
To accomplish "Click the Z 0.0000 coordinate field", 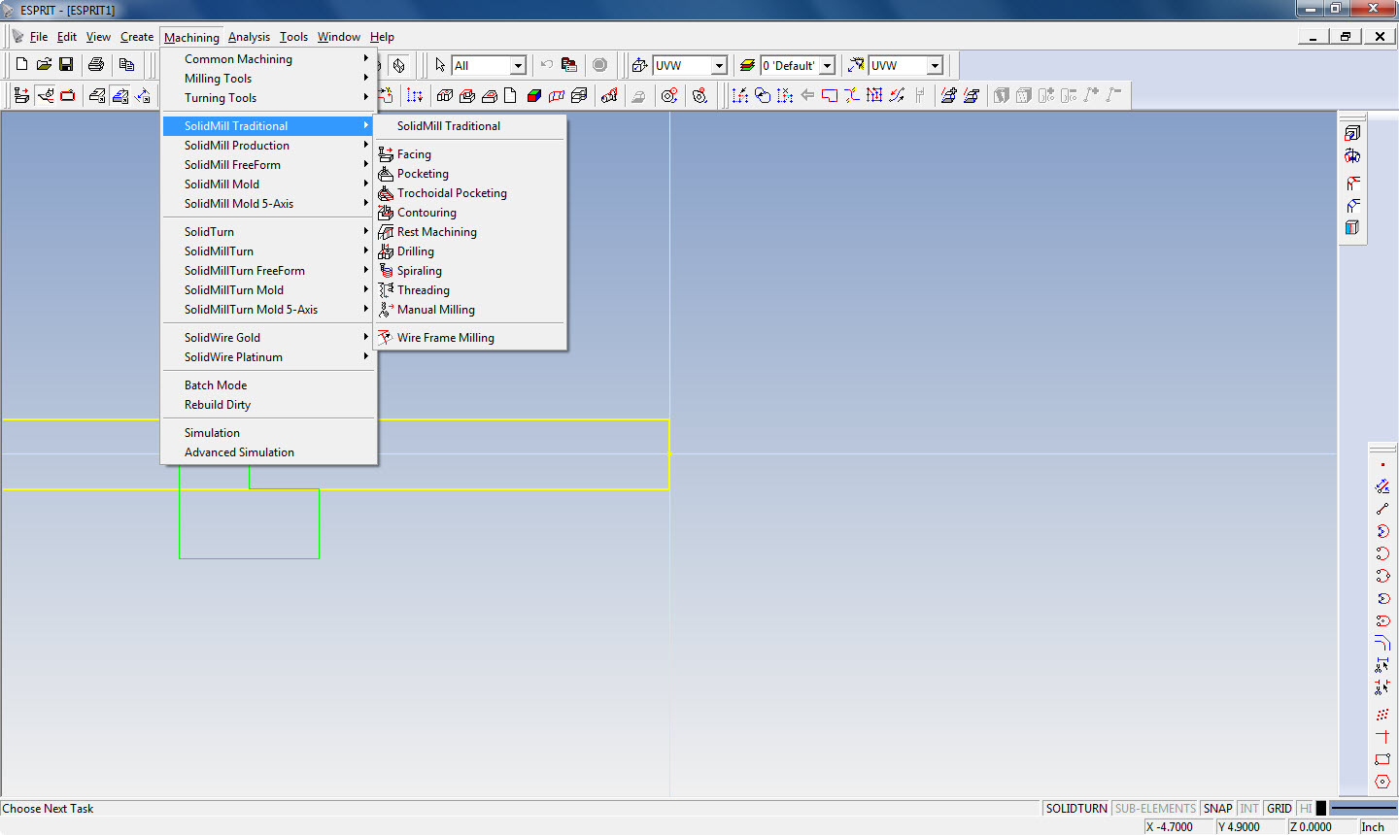I will tap(1322, 826).
